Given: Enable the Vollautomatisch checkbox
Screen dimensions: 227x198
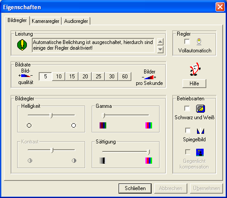Looking at the screenshot, I should 187,42.
